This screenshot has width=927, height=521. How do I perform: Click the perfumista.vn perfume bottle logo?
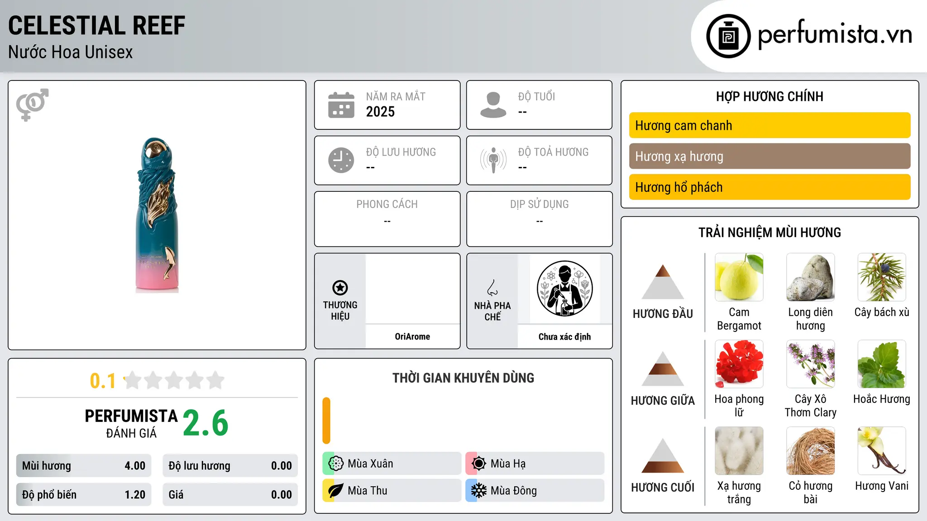(x=728, y=36)
